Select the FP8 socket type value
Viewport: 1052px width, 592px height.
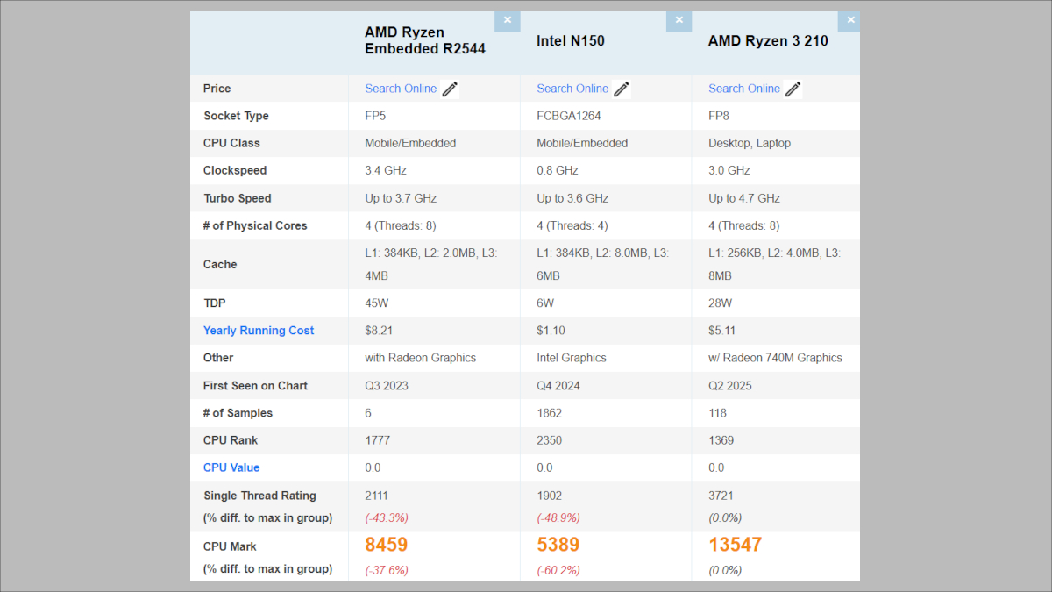point(719,116)
